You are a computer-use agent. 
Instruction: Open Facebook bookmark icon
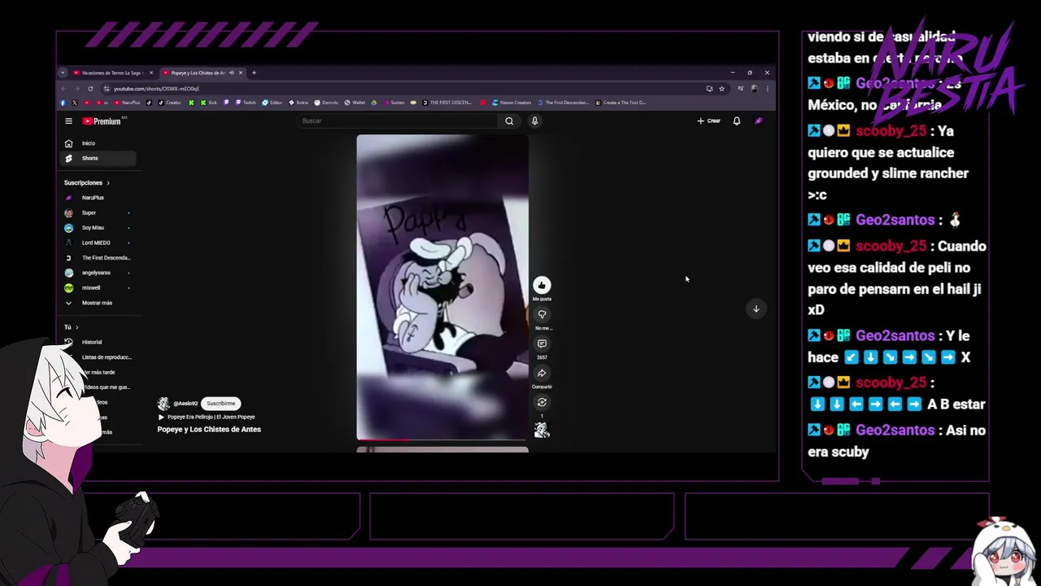(63, 103)
